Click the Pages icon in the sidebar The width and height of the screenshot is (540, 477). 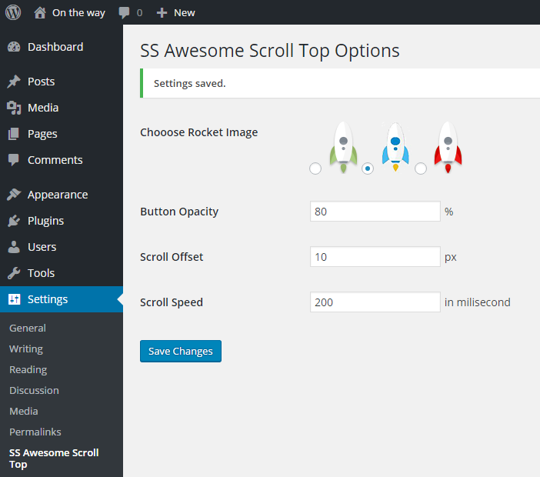[x=14, y=134]
